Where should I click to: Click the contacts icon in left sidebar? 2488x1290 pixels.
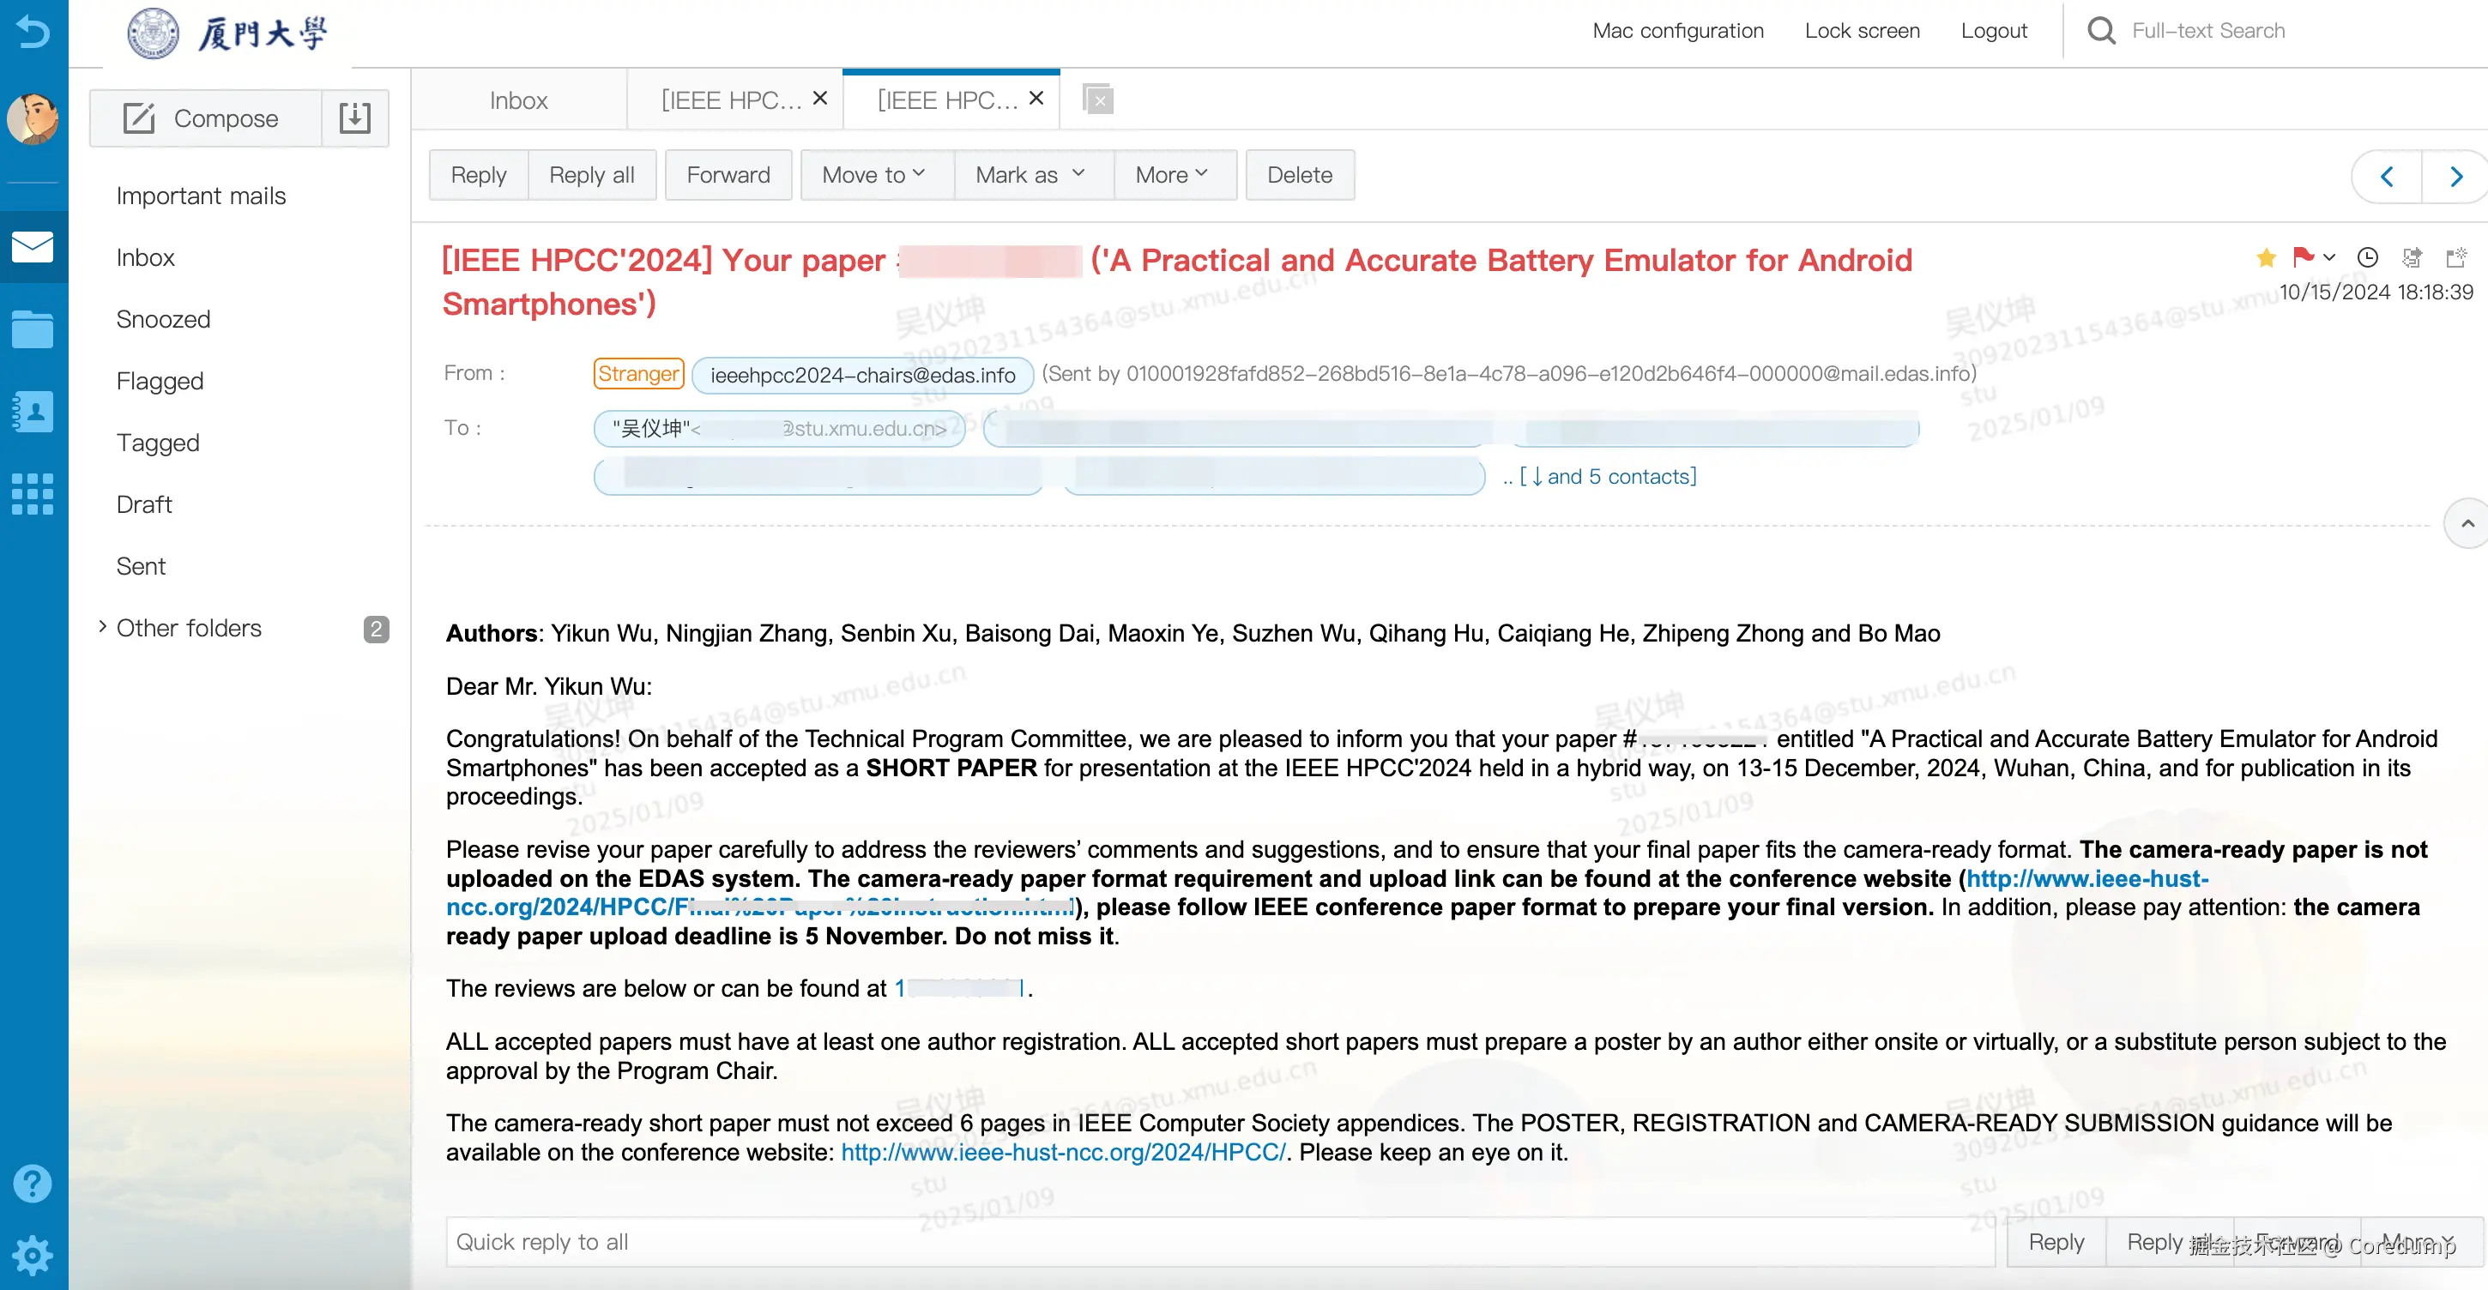[33, 413]
